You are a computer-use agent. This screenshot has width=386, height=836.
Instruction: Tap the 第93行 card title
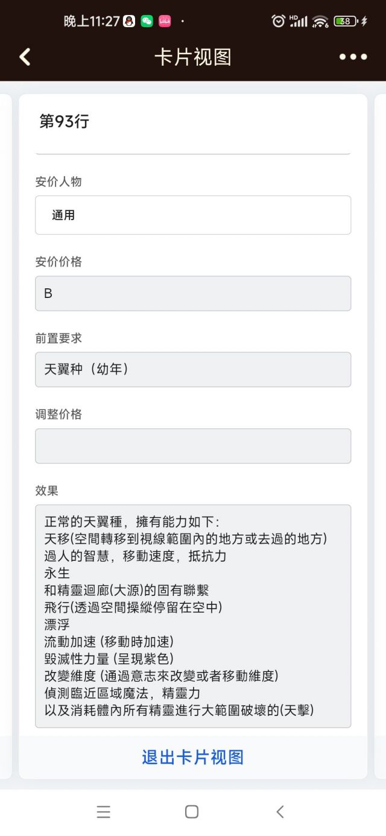pos(65,121)
